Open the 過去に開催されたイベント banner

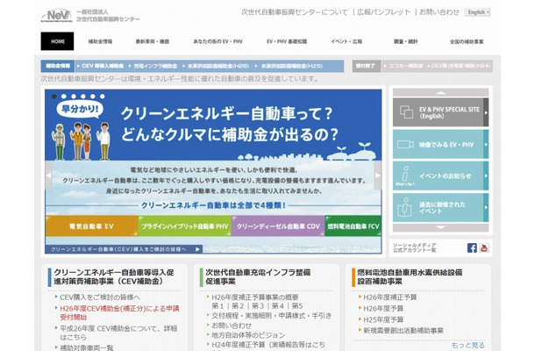439,211
